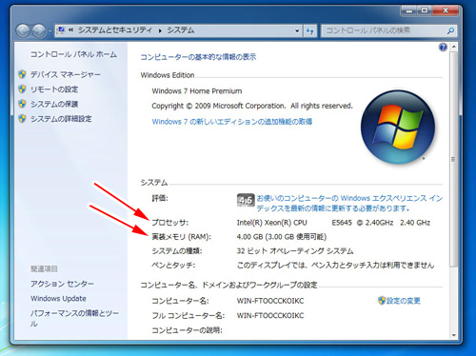Open コントロール パネル ホーム link

(x=73, y=54)
